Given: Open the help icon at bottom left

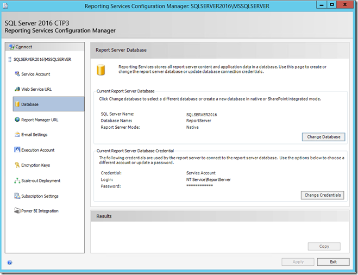Looking at the screenshot, I should 10,262.
